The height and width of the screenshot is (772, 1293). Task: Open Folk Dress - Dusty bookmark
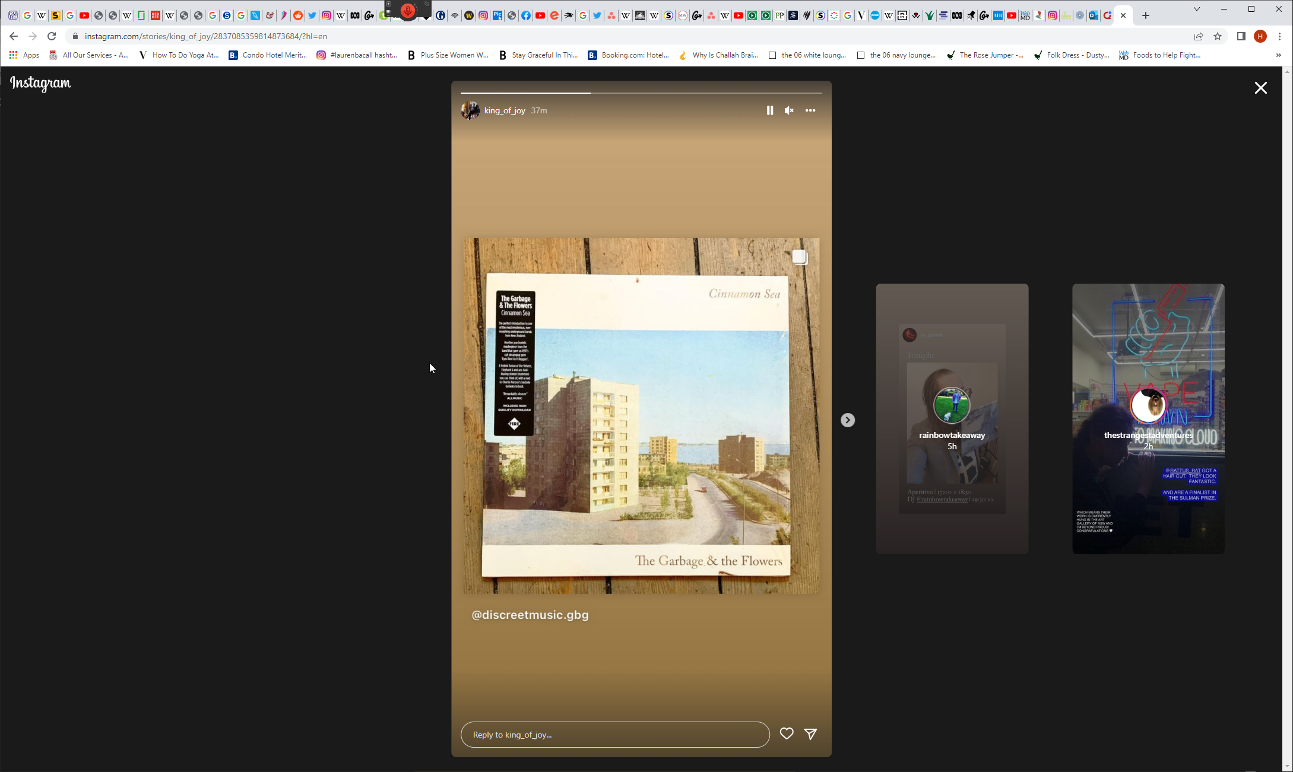click(x=1072, y=55)
